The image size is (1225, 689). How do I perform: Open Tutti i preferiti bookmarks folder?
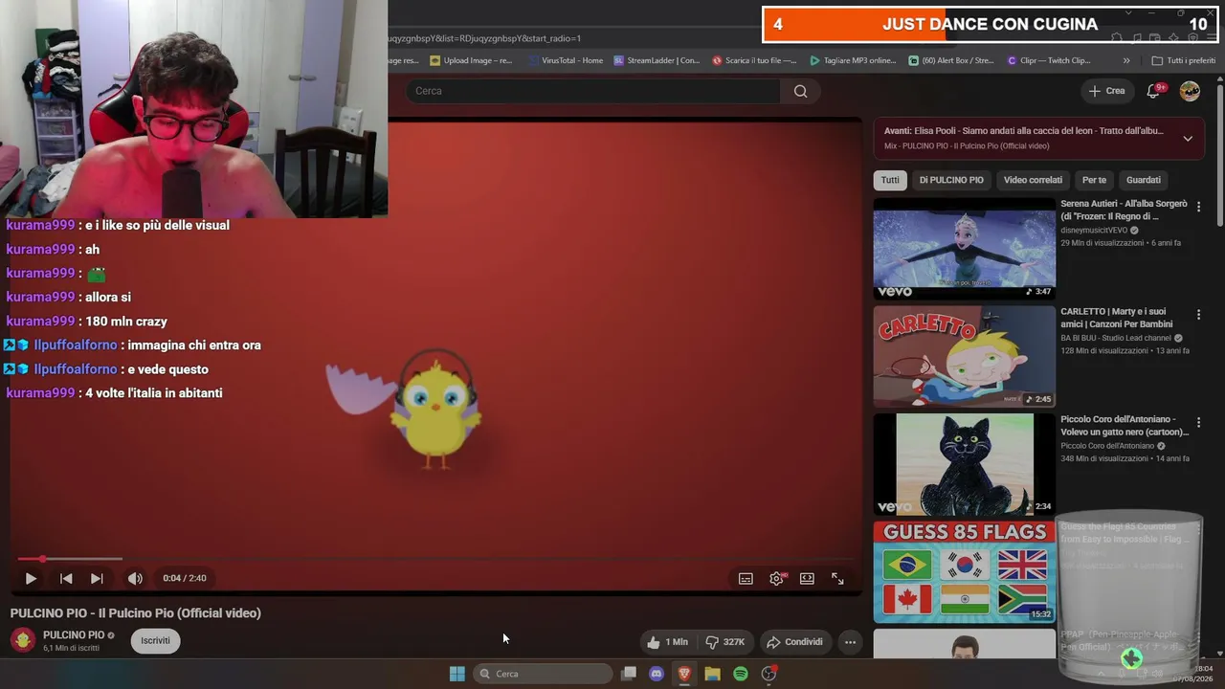1184,60
